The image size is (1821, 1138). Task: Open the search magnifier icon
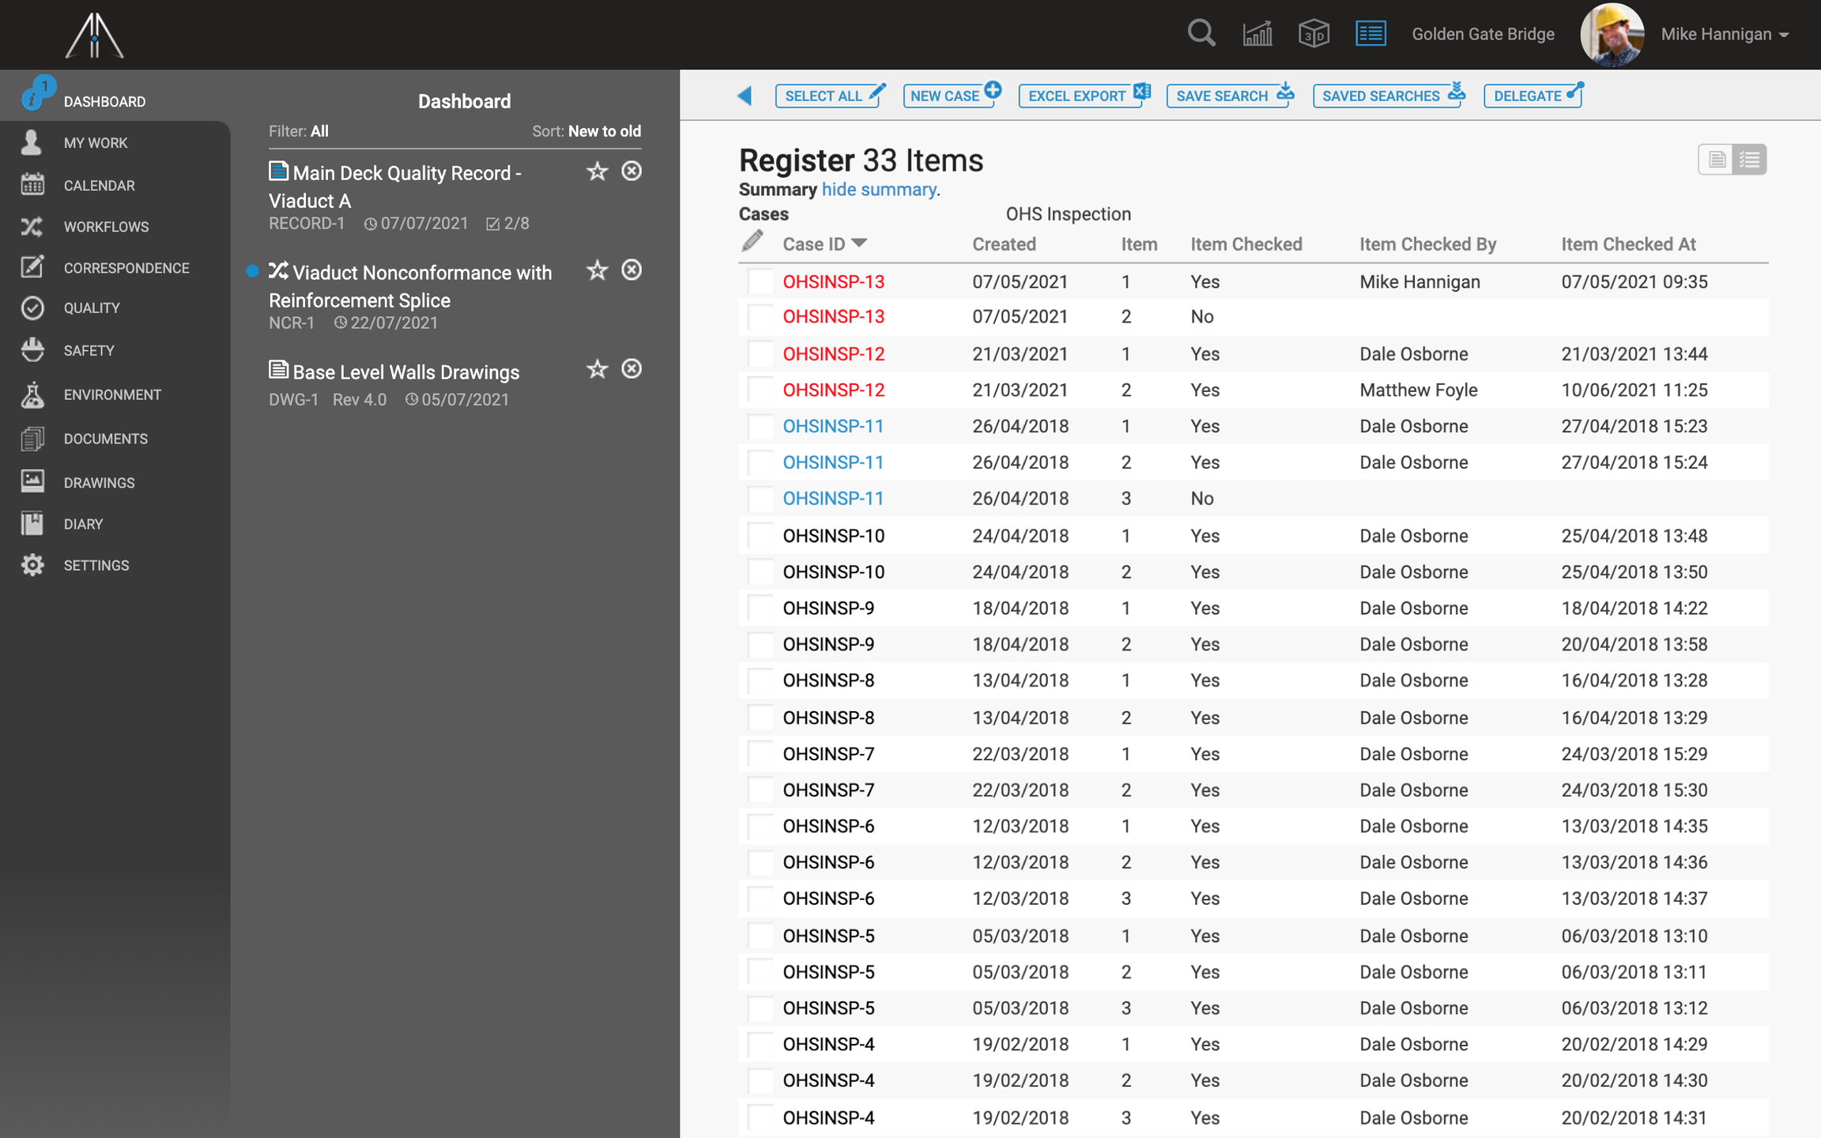click(x=1201, y=34)
